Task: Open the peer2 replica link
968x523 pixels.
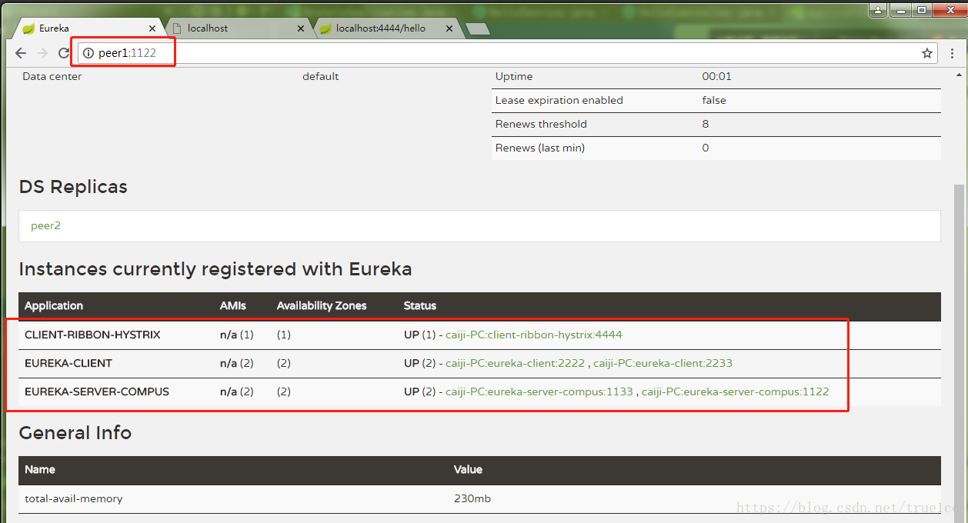Action: 45,226
